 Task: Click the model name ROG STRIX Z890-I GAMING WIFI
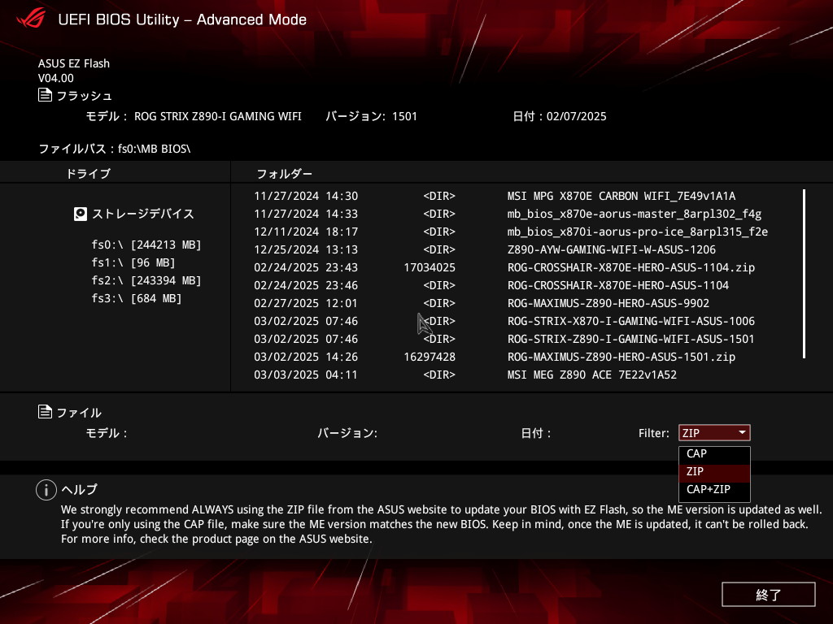(x=218, y=116)
